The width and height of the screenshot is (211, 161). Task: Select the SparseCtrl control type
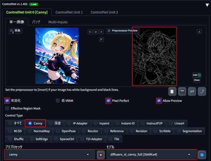click(x=64, y=139)
